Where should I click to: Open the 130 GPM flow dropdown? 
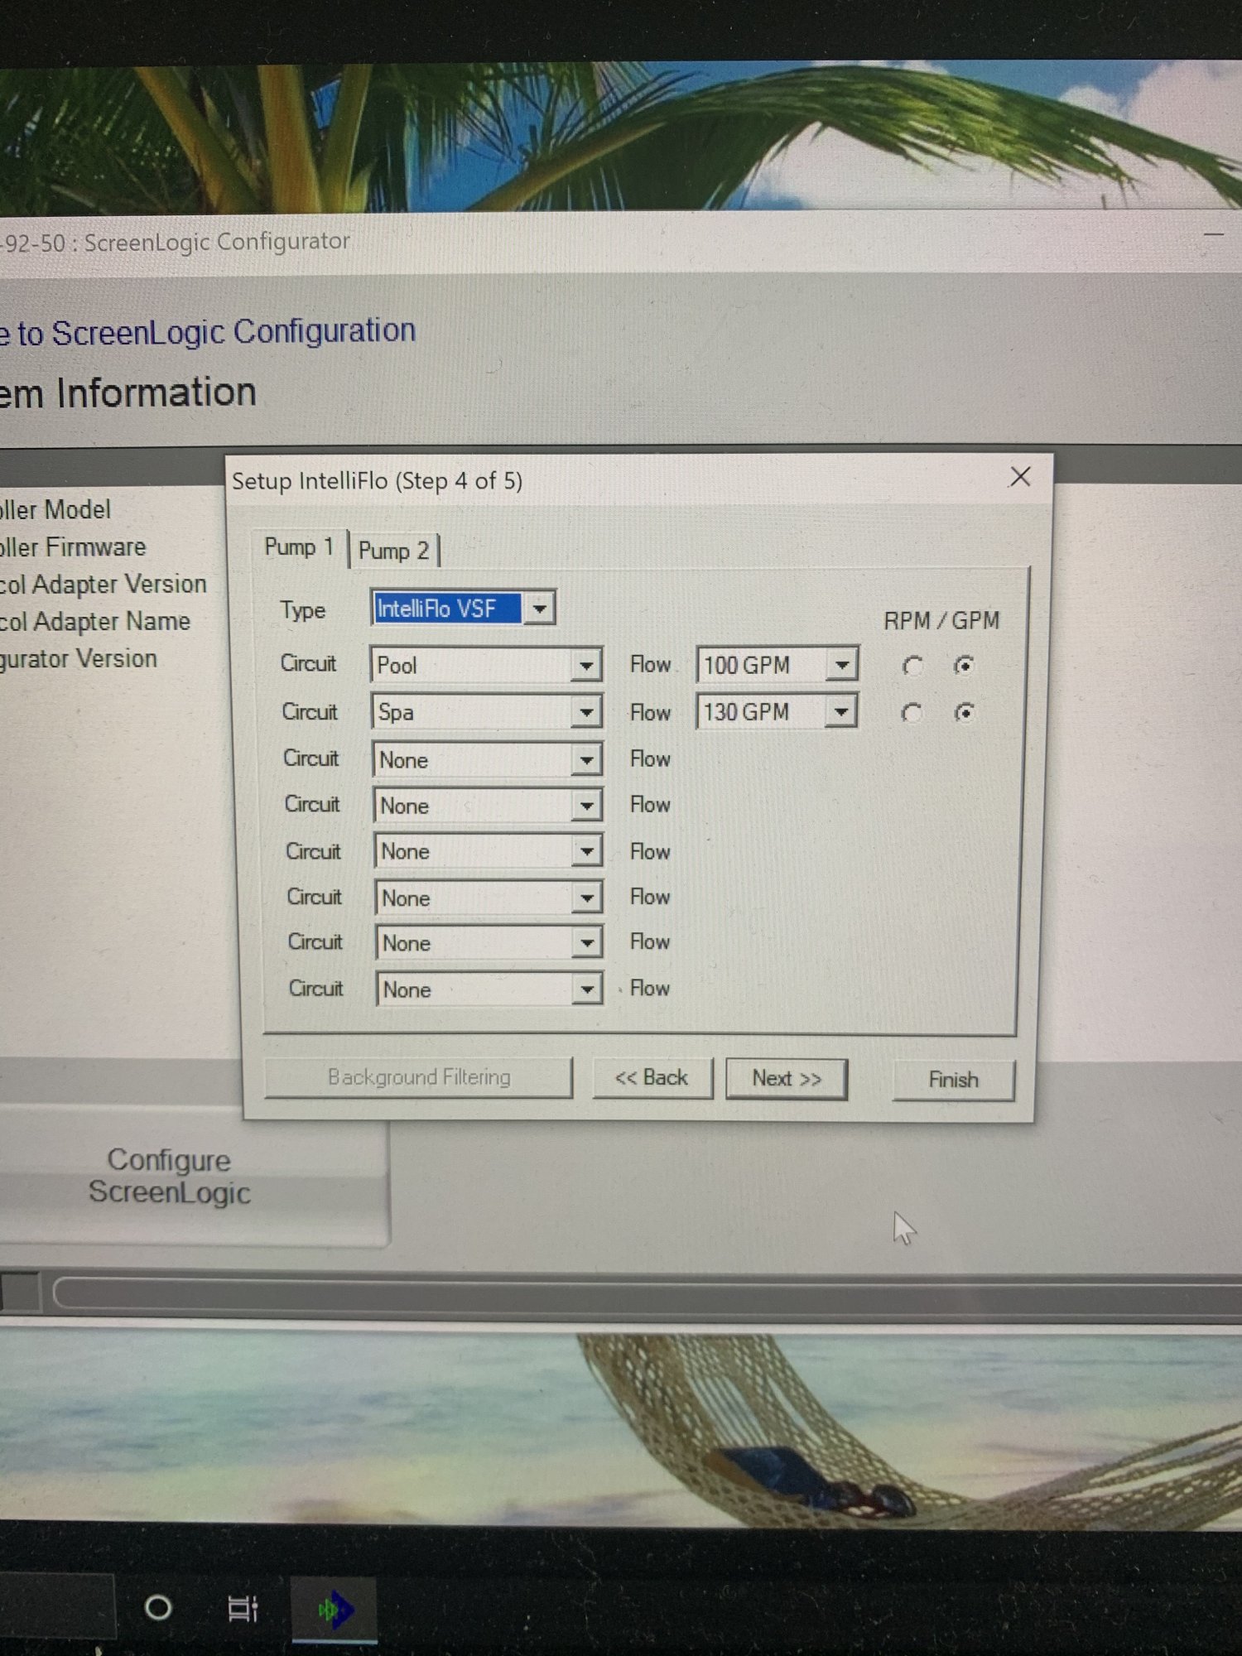[776, 711]
